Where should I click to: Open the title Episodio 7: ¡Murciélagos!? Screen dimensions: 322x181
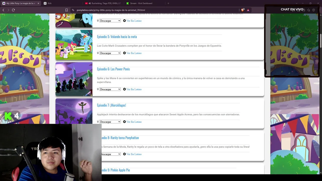click(111, 105)
